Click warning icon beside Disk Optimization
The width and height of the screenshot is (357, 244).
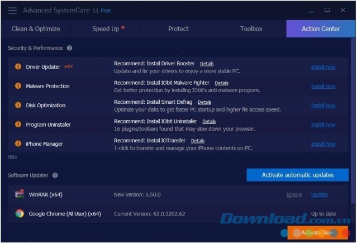pyautogui.click(x=18, y=105)
